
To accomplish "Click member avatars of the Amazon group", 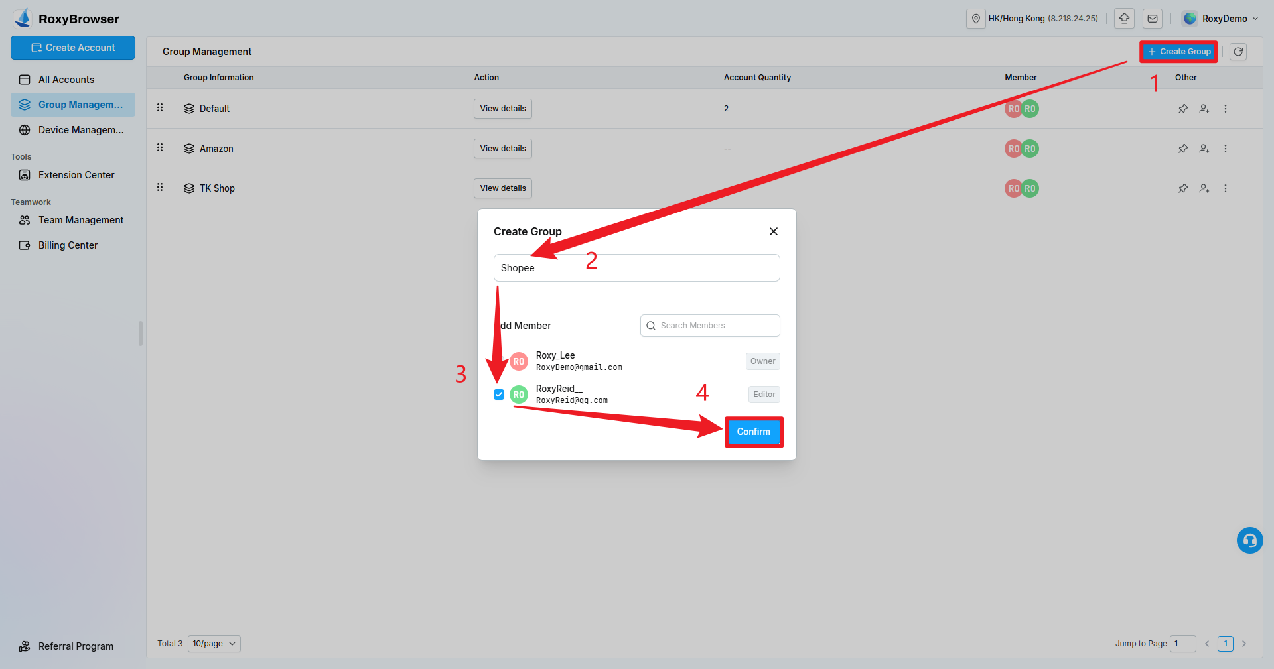I will 1022,149.
